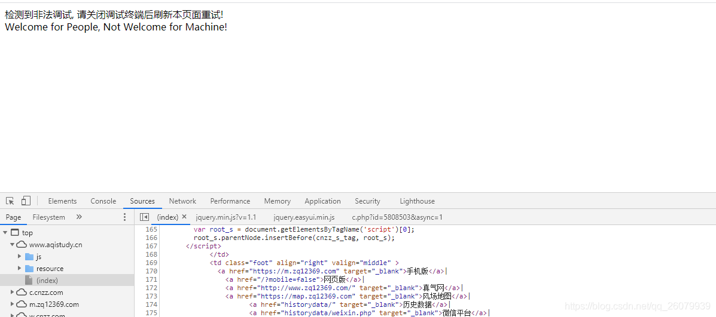This screenshot has width=716, height=317.
Task: Switch to the Performance tab
Action: coord(230,201)
